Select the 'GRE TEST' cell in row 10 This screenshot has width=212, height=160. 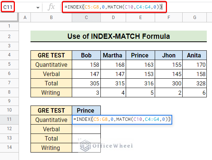tap(51, 110)
